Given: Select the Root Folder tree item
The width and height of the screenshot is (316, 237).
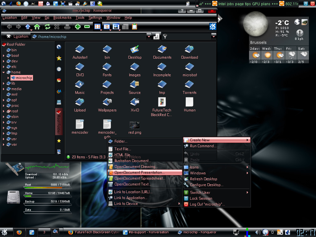Looking at the screenshot, I should point(14,44).
